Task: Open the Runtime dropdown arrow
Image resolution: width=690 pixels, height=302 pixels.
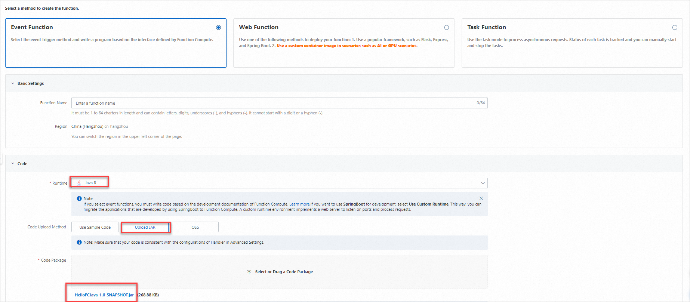Action: coord(483,183)
